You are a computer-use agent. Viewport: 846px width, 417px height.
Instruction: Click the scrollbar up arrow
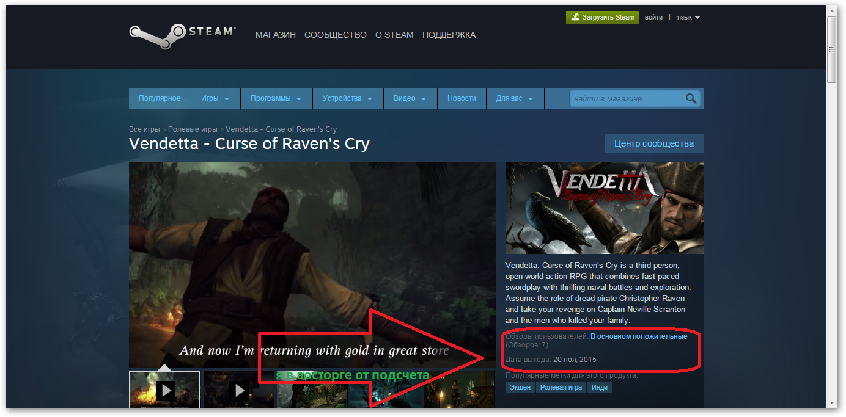pos(831,12)
